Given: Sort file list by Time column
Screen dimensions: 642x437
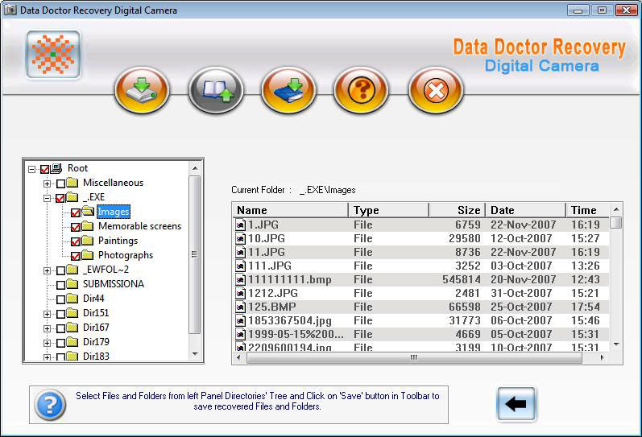Looking at the screenshot, I should (587, 210).
